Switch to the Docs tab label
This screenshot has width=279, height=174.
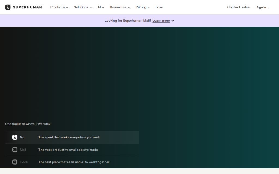click(x=24, y=162)
